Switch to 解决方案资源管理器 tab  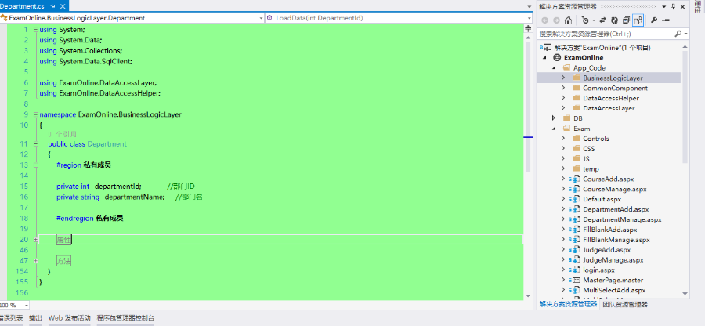[x=569, y=304]
